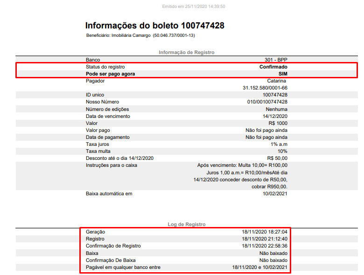Select the 'cobrar R950,00.' line
The height and width of the screenshot is (275, 364).
tap(270, 186)
